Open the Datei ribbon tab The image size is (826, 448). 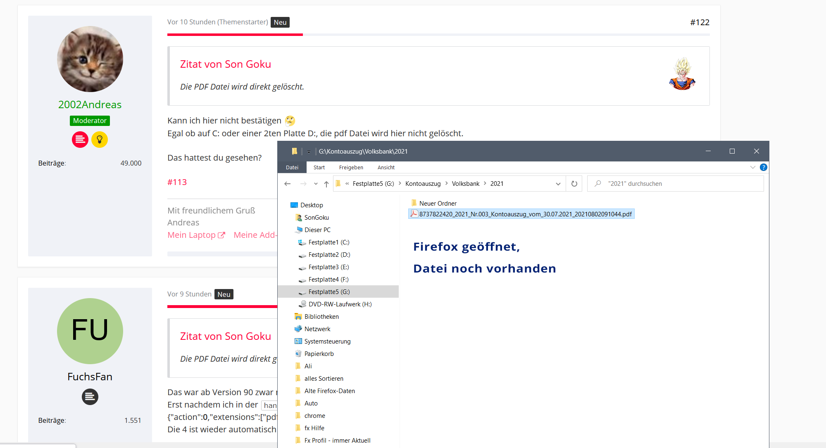(292, 167)
